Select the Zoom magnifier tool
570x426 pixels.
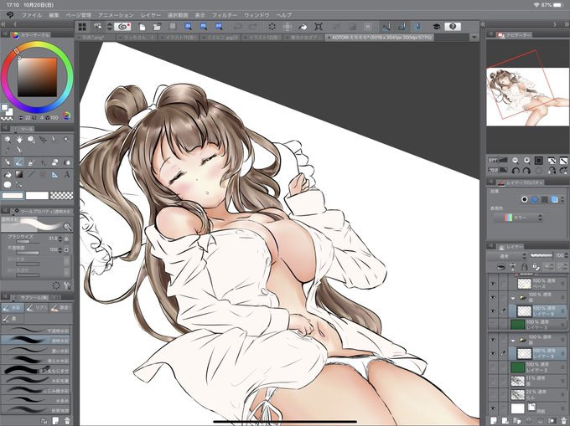coord(8,139)
